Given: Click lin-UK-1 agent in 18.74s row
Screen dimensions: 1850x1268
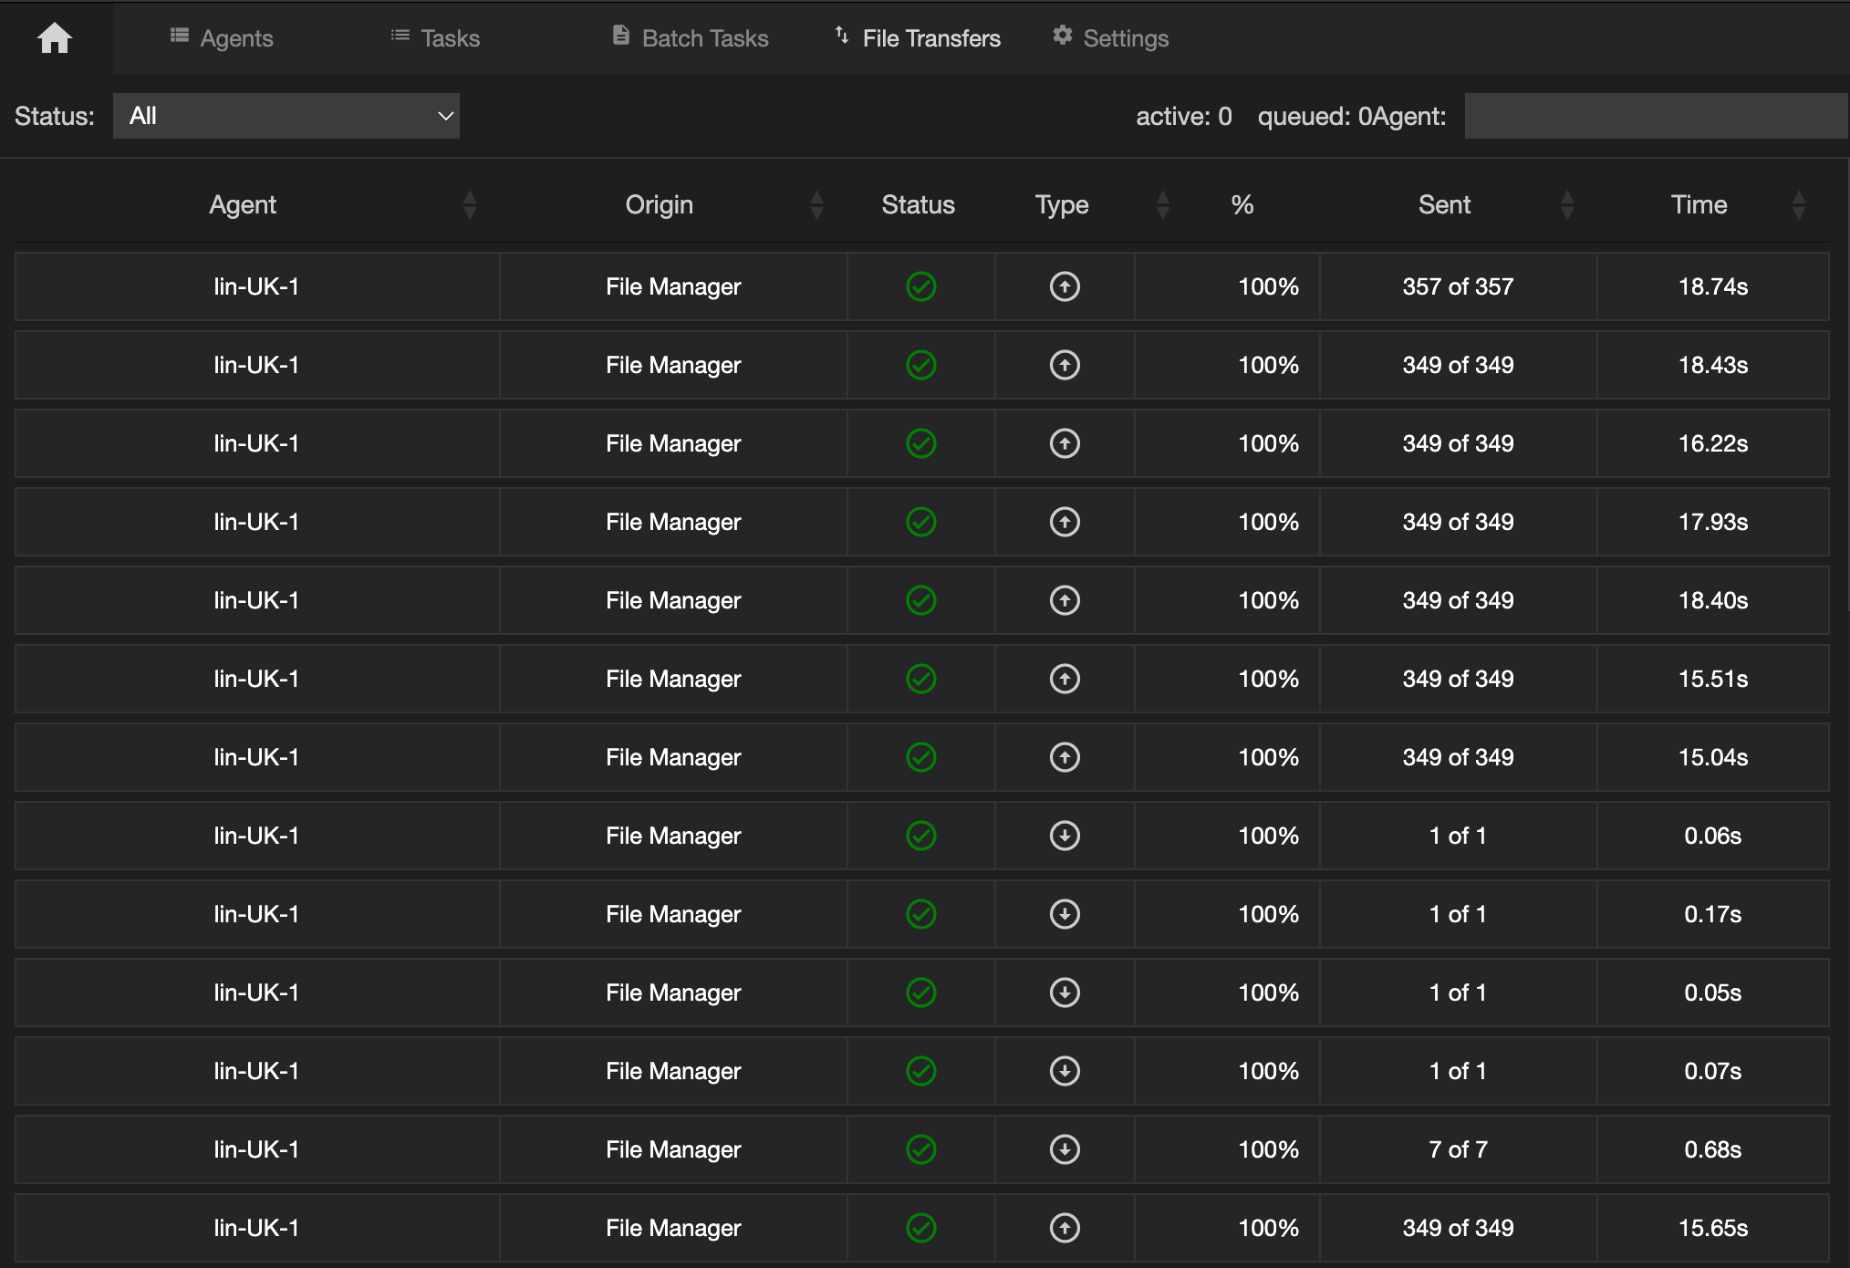Looking at the screenshot, I should [256, 286].
